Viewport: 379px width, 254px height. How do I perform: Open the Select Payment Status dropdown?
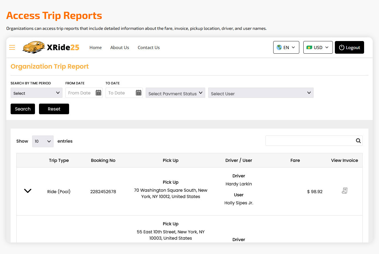coord(175,93)
